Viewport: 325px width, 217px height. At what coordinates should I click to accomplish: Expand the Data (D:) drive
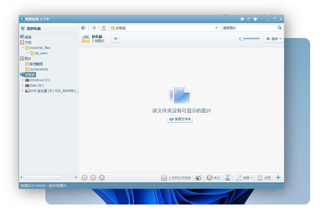pos(23,85)
